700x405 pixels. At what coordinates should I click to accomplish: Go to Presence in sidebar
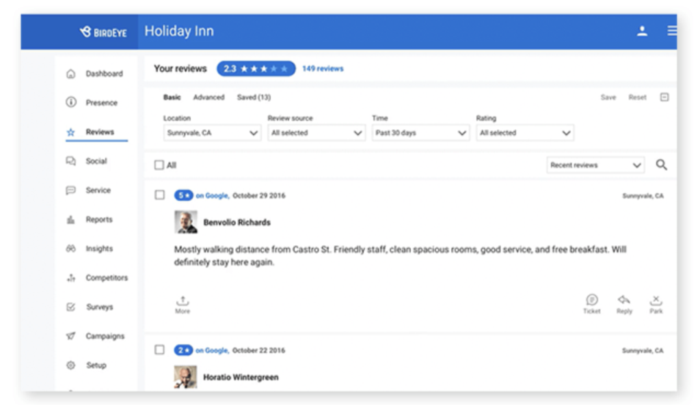coord(101,102)
